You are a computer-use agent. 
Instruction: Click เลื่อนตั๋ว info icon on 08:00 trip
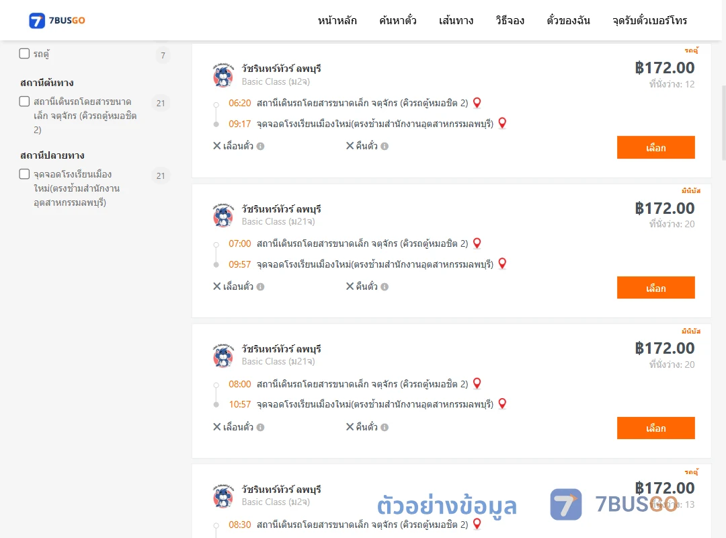pyautogui.click(x=261, y=427)
